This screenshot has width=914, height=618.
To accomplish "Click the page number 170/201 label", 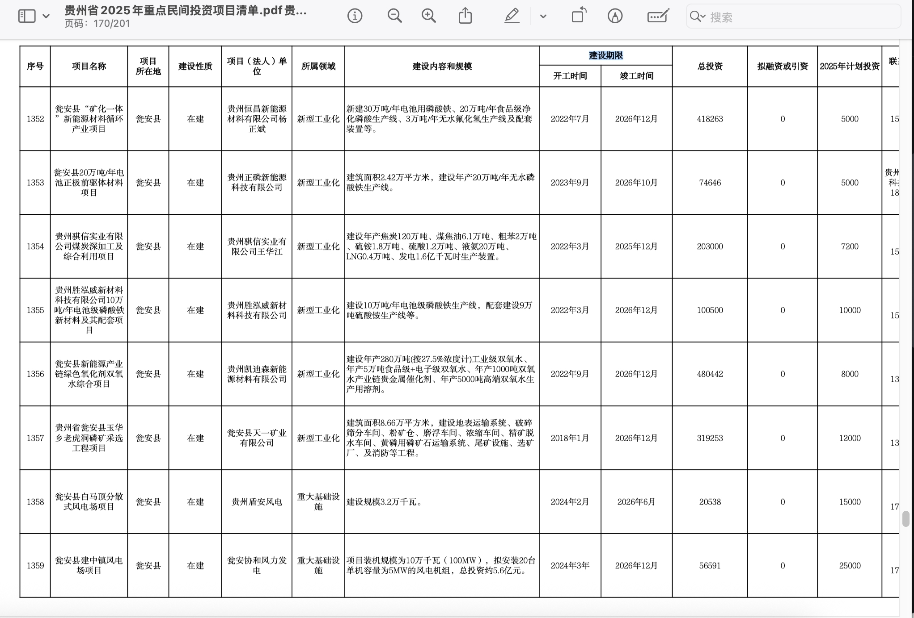I will click(97, 23).
